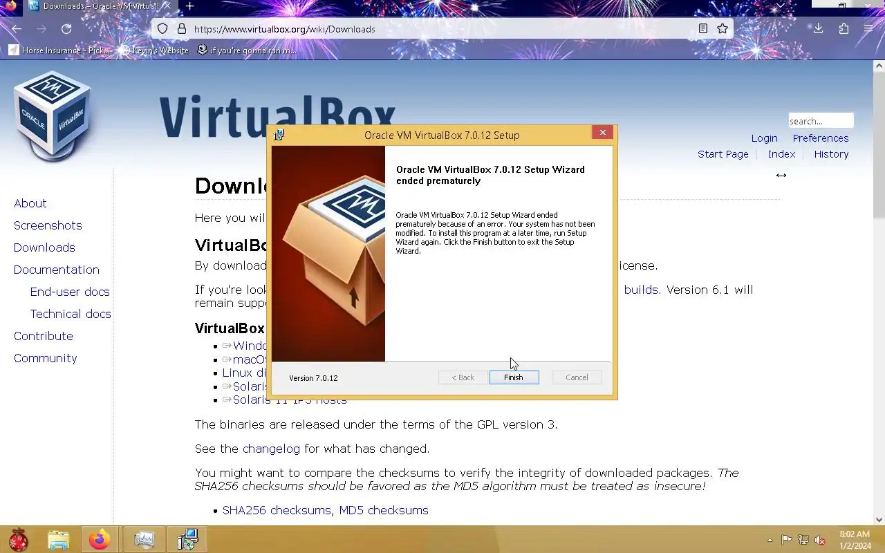Open the taskbar clock showing 8:02 AM
Screen dimensions: 885x553
pos(855,540)
